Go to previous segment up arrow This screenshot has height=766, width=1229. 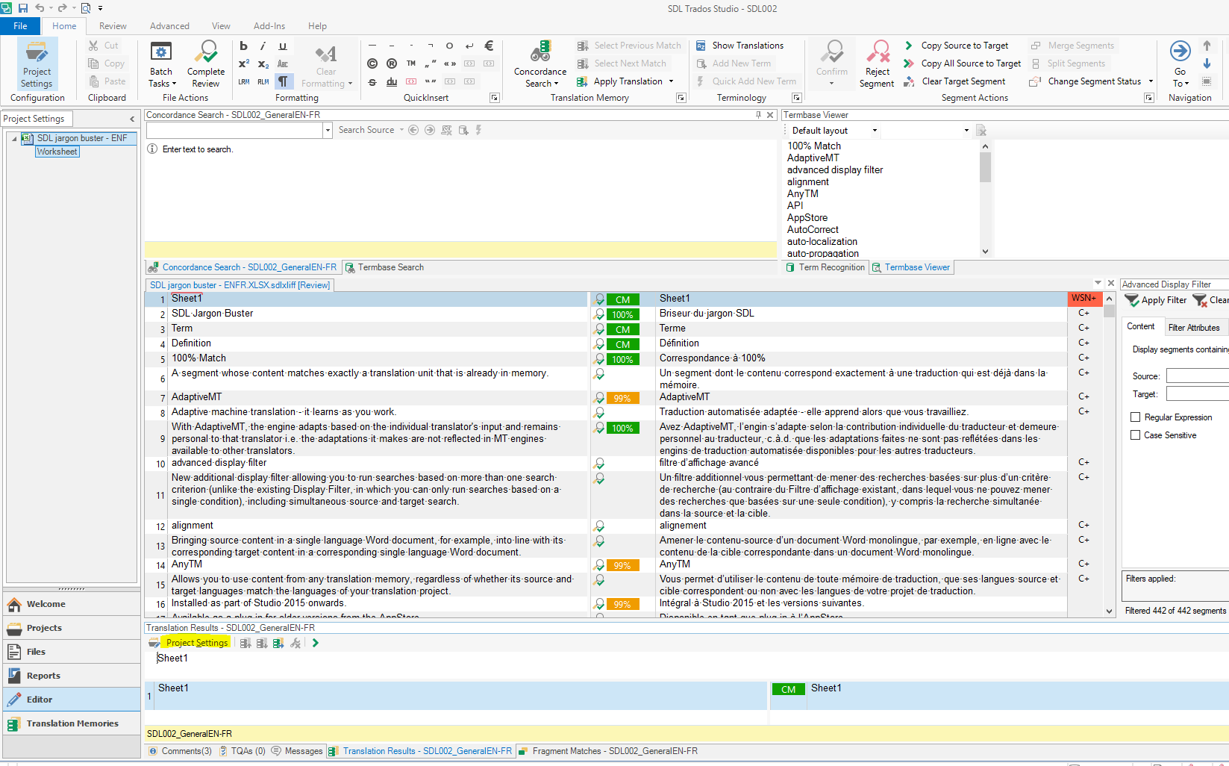[x=1207, y=46]
